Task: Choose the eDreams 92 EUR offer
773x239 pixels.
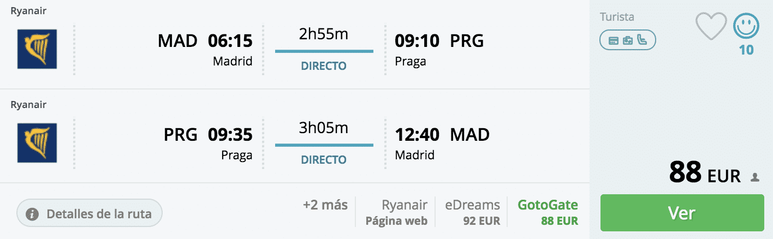Action: pyautogui.click(x=472, y=212)
